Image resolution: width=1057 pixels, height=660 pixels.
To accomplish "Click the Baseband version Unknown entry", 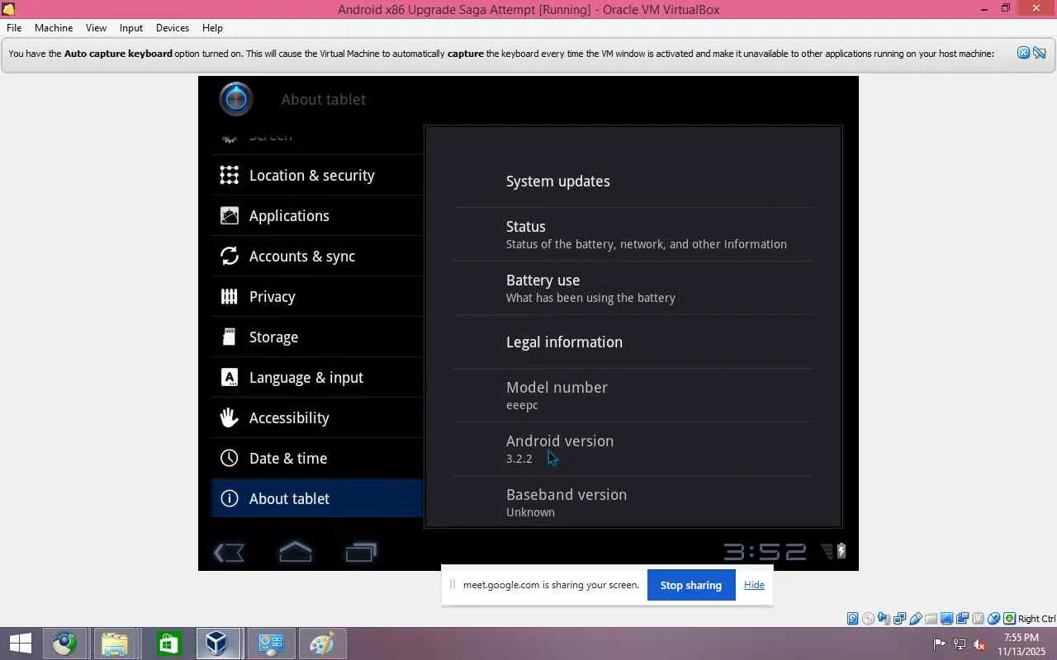I will (633, 500).
